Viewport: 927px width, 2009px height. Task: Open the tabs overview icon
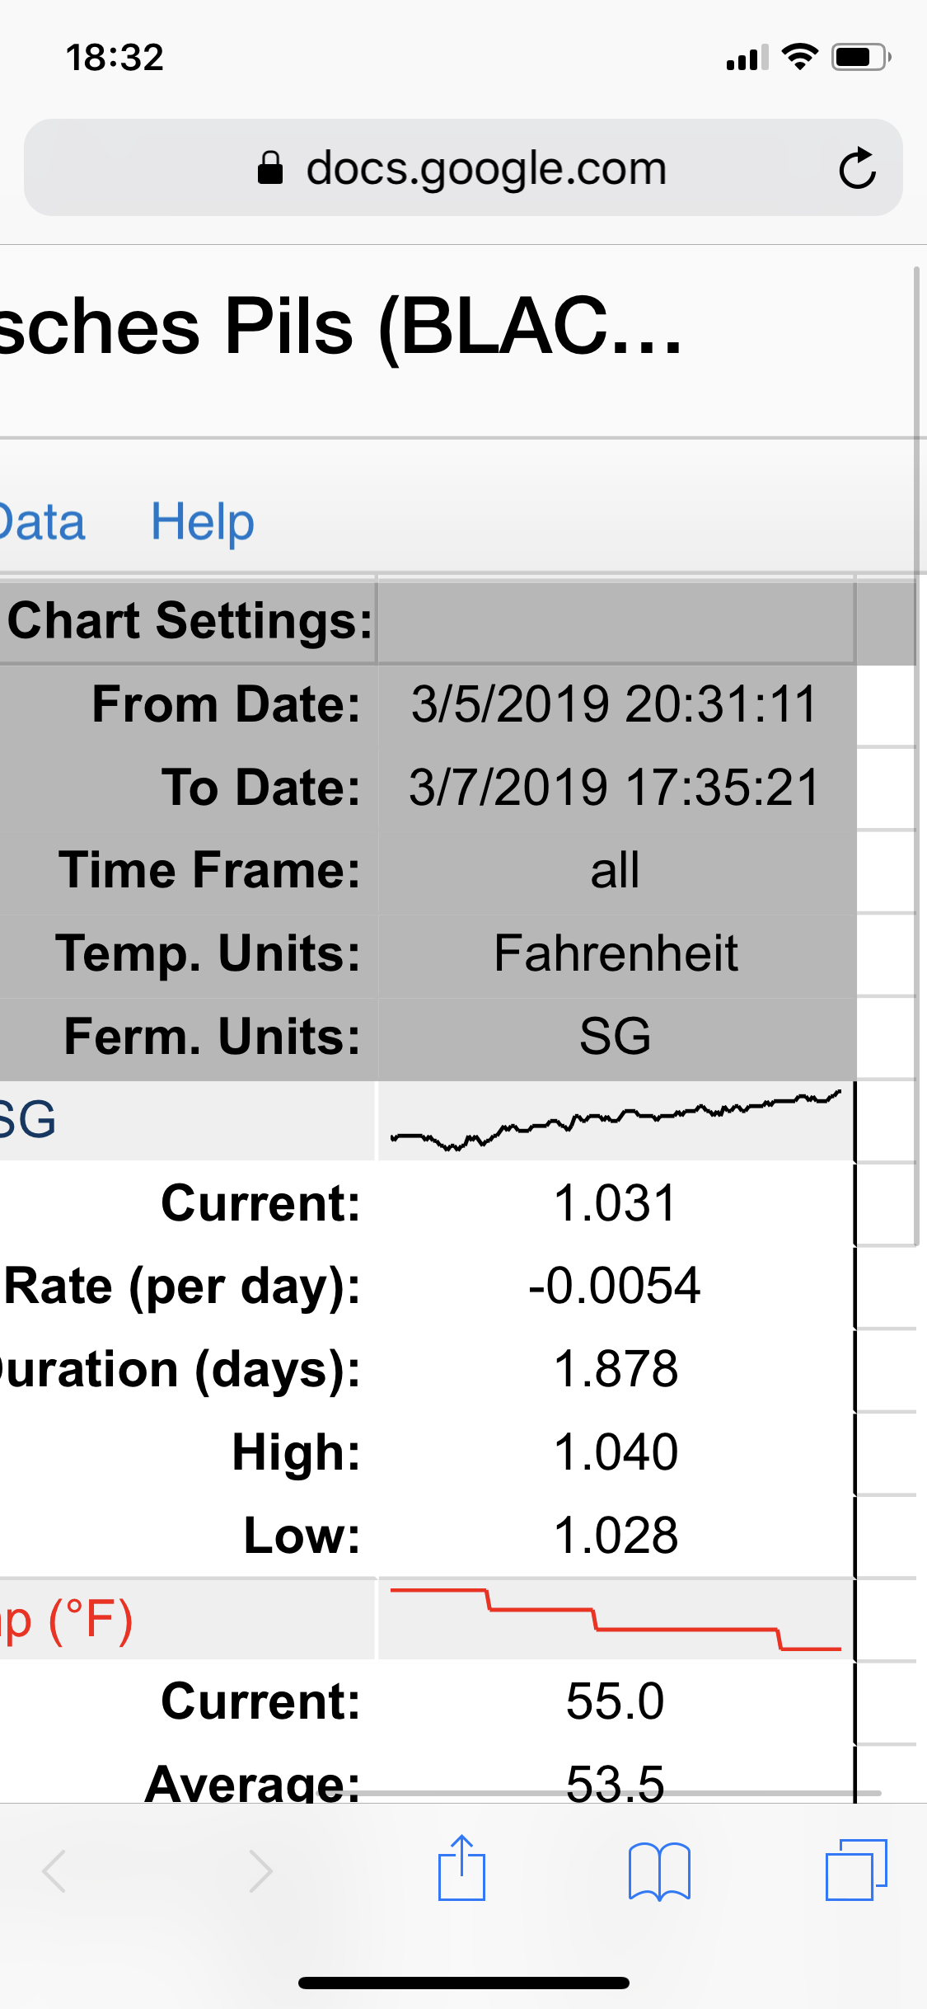click(856, 1870)
